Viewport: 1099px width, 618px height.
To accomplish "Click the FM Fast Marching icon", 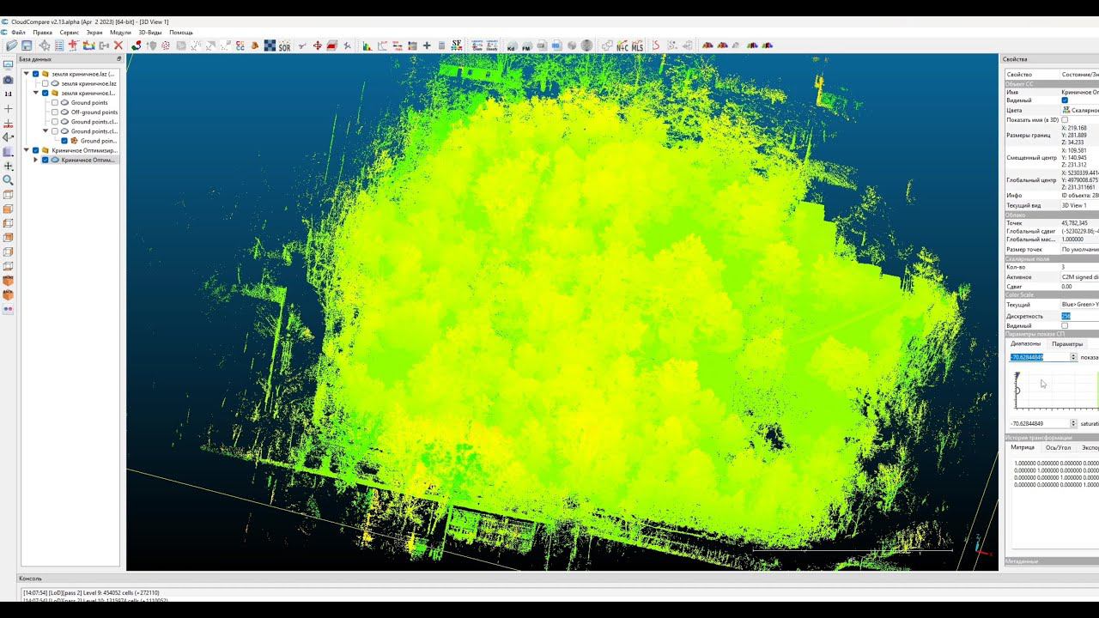I will click(x=526, y=45).
